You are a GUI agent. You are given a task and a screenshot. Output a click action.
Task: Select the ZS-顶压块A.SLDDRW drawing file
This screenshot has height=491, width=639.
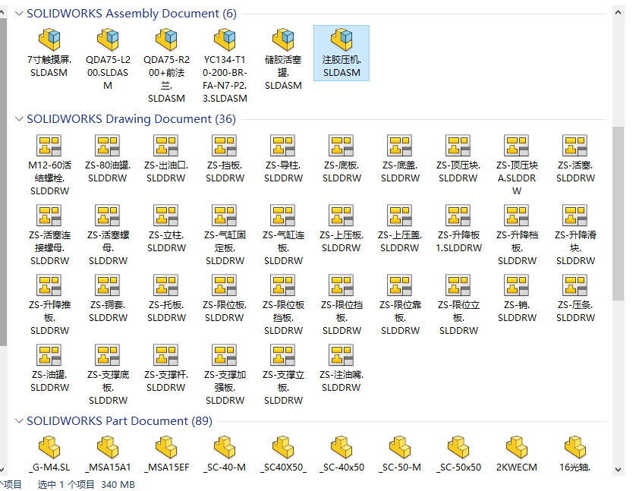[x=517, y=146]
